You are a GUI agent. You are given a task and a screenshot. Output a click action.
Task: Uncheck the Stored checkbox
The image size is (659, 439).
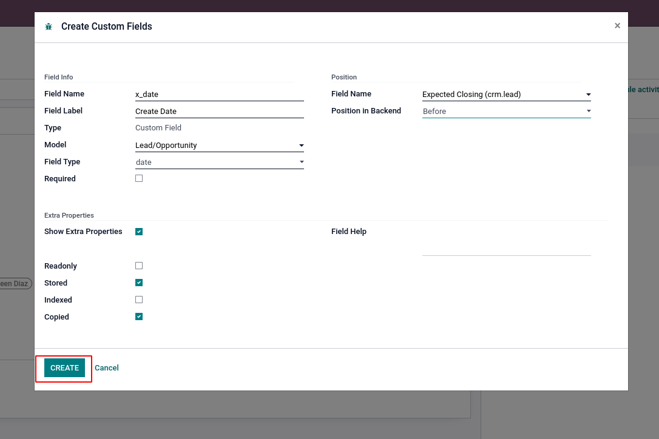(139, 283)
